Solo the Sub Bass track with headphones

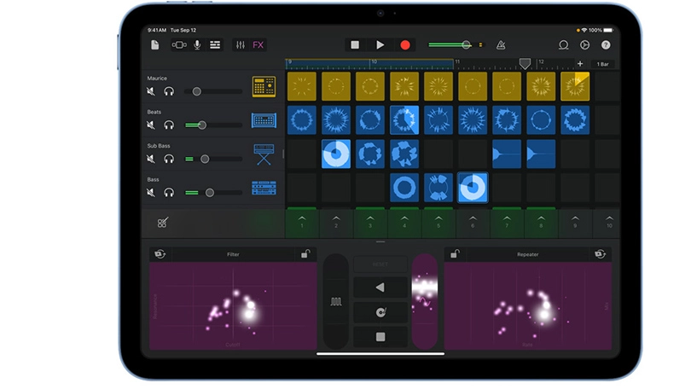[169, 159]
